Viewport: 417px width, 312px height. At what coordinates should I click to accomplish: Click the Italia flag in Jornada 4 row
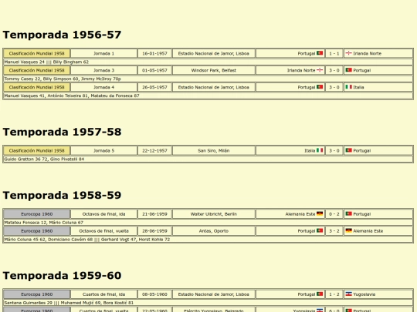(348, 87)
